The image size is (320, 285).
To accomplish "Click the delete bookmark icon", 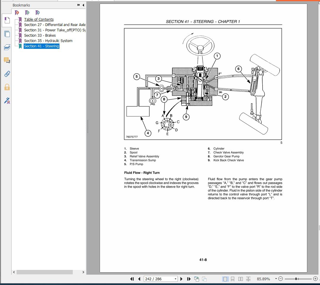I will 17,13.
